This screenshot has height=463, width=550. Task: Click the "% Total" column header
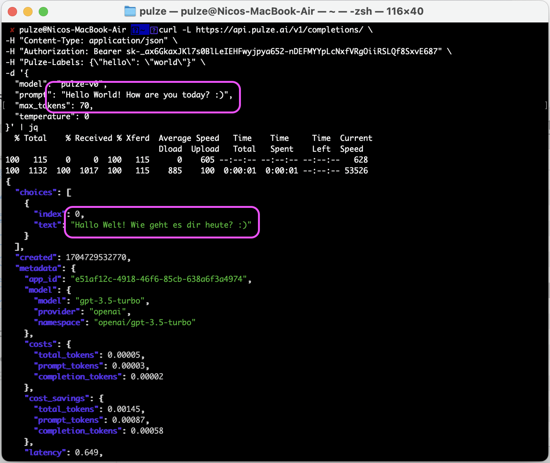[x=31, y=138]
